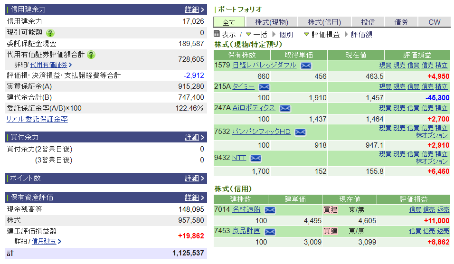Click the mail icon beside 名村造船
The height and width of the screenshot is (264, 454).
click(x=270, y=210)
